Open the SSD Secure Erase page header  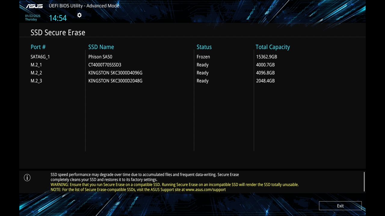(x=58, y=32)
